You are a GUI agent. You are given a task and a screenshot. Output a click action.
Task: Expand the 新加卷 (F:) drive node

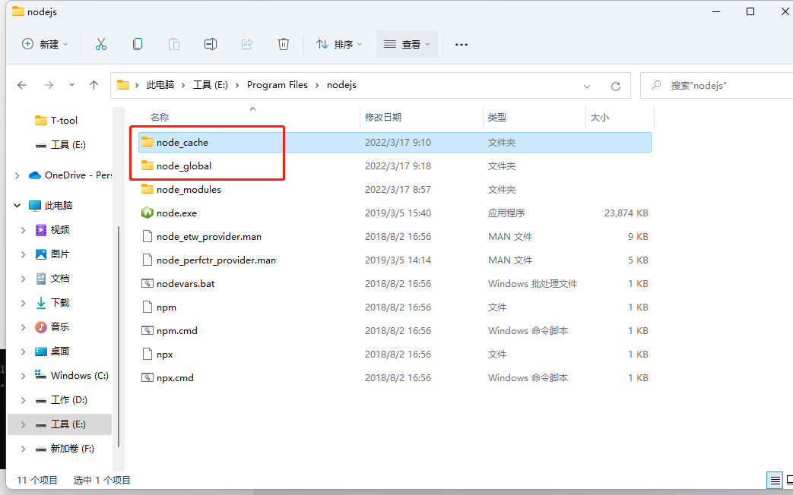pos(24,449)
